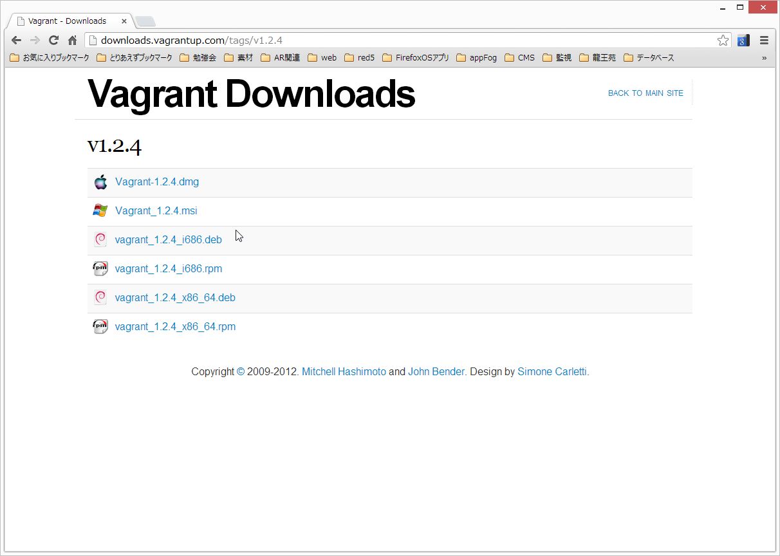Open a new tab with the new-tab button
The width and height of the screenshot is (780, 556).
pos(145,21)
